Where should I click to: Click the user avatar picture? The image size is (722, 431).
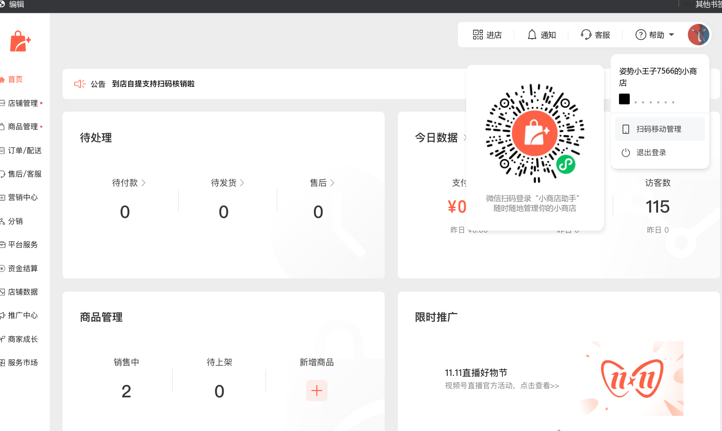pyautogui.click(x=698, y=35)
